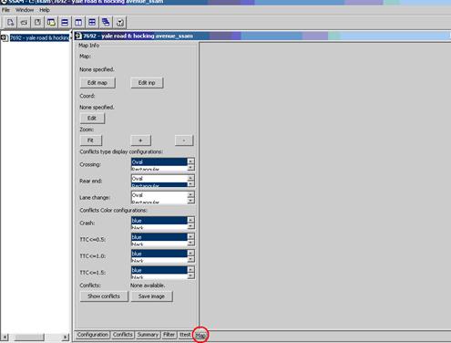This screenshot has height=343, width=451.
Task: Select blue in the TTC<=1.5 color list
Action: coord(159,270)
